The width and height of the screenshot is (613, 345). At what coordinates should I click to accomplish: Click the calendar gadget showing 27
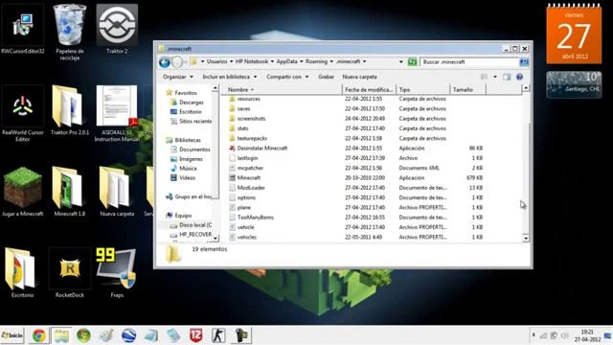click(574, 34)
